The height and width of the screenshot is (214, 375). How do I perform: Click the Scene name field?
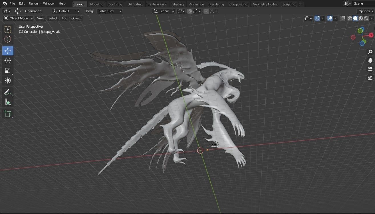click(363, 3)
